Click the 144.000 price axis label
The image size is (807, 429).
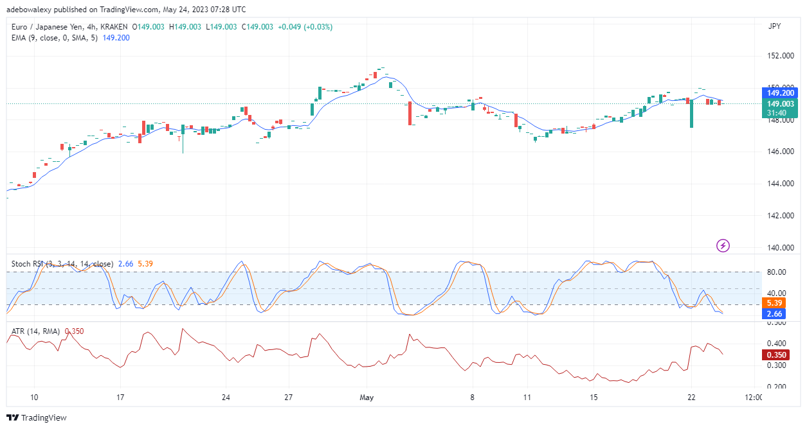coord(780,184)
